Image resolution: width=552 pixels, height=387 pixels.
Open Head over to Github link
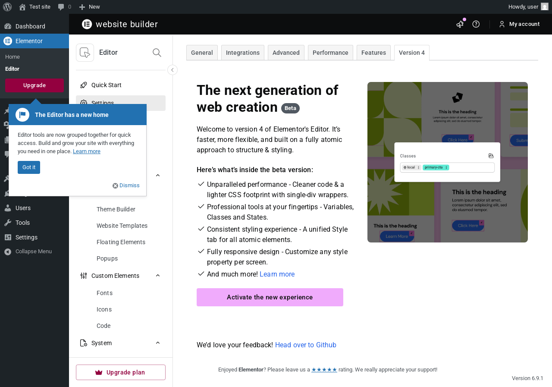(x=306, y=345)
